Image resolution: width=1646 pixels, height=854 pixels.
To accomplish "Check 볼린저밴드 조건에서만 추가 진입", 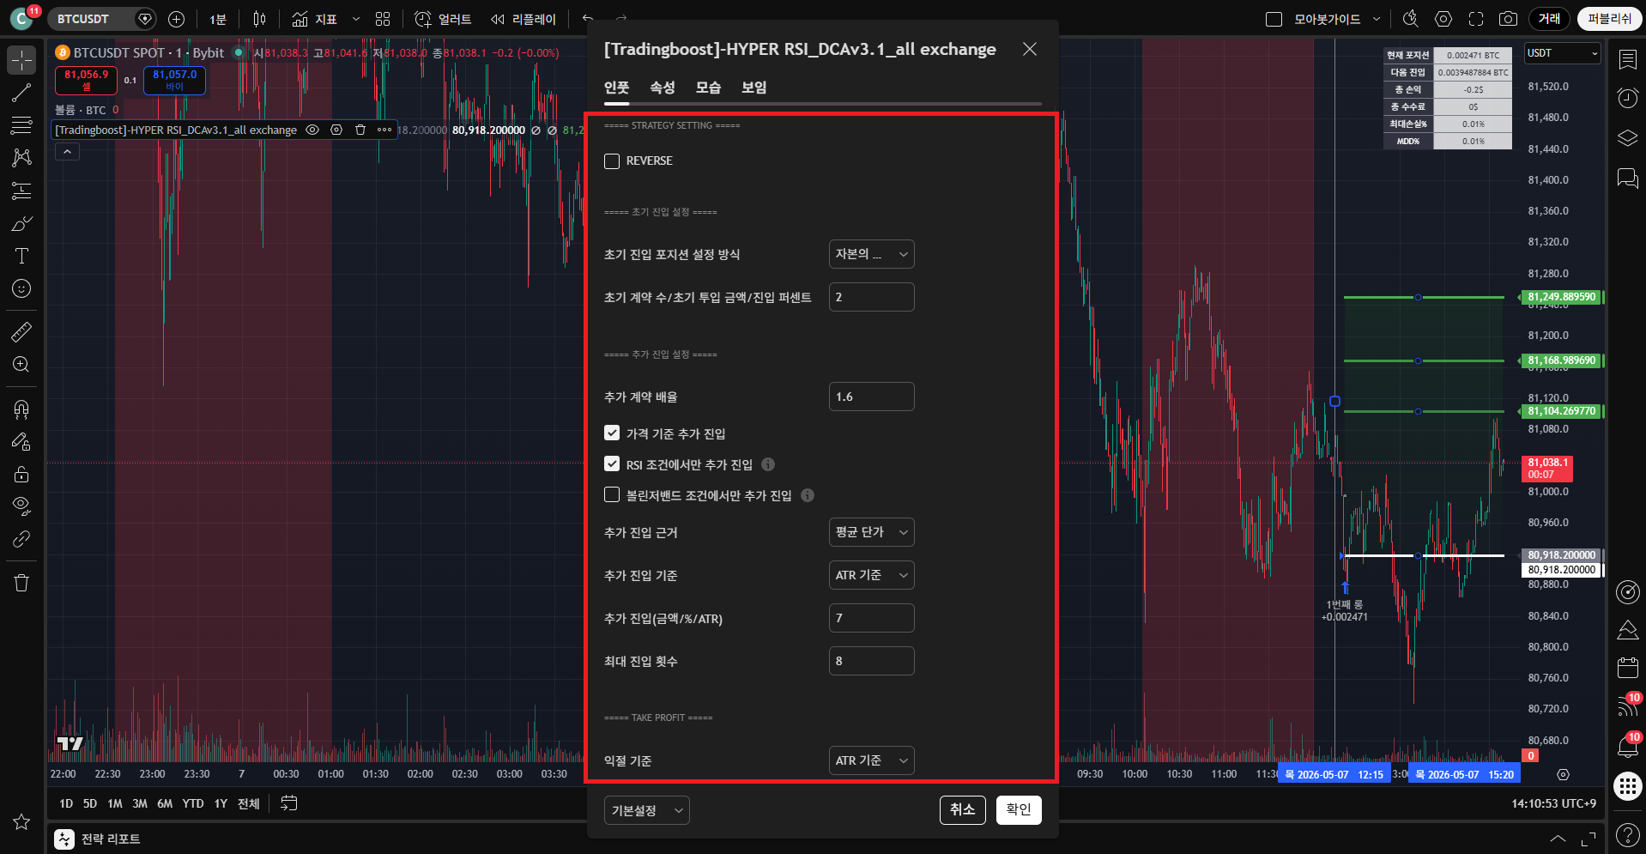I will 612,495.
